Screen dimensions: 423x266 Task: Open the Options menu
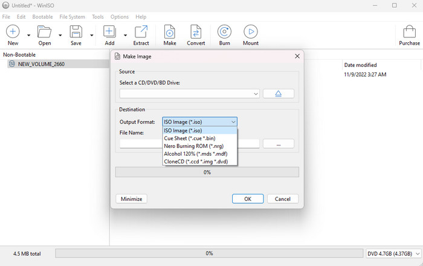click(x=120, y=17)
